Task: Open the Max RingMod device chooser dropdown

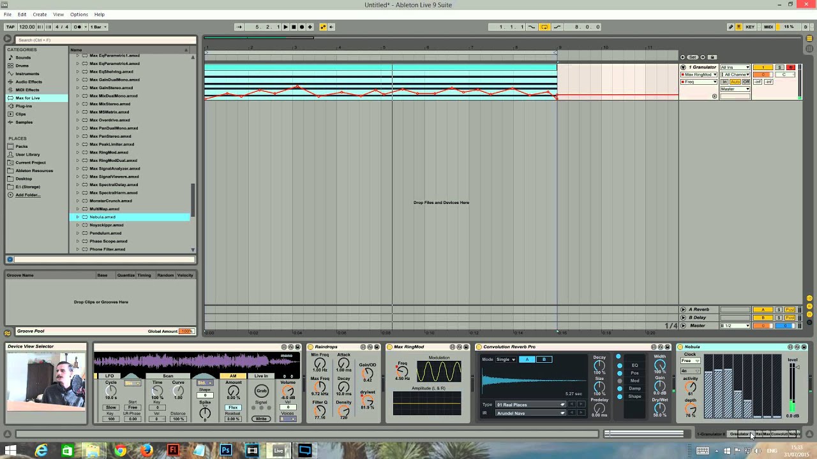Action: point(699,75)
